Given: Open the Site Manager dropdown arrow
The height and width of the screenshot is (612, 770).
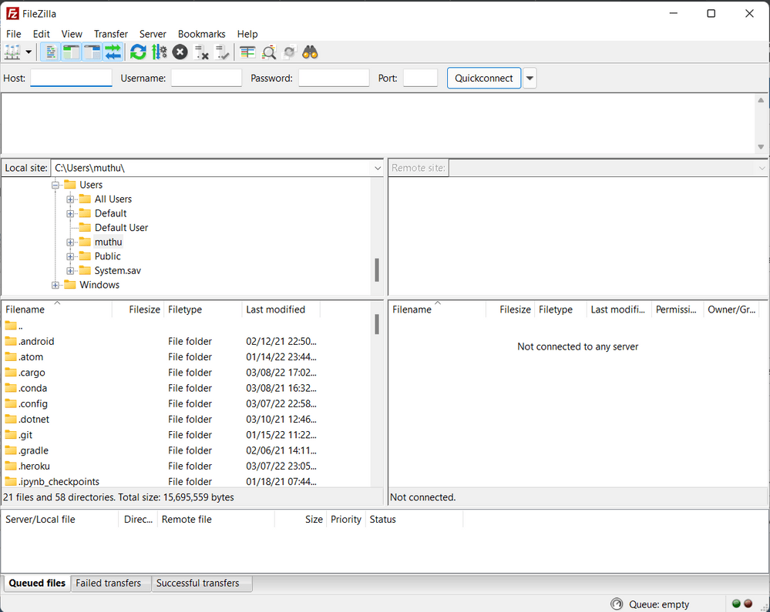Looking at the screenshot, I should pyautogui.click(x=29, y=52).
